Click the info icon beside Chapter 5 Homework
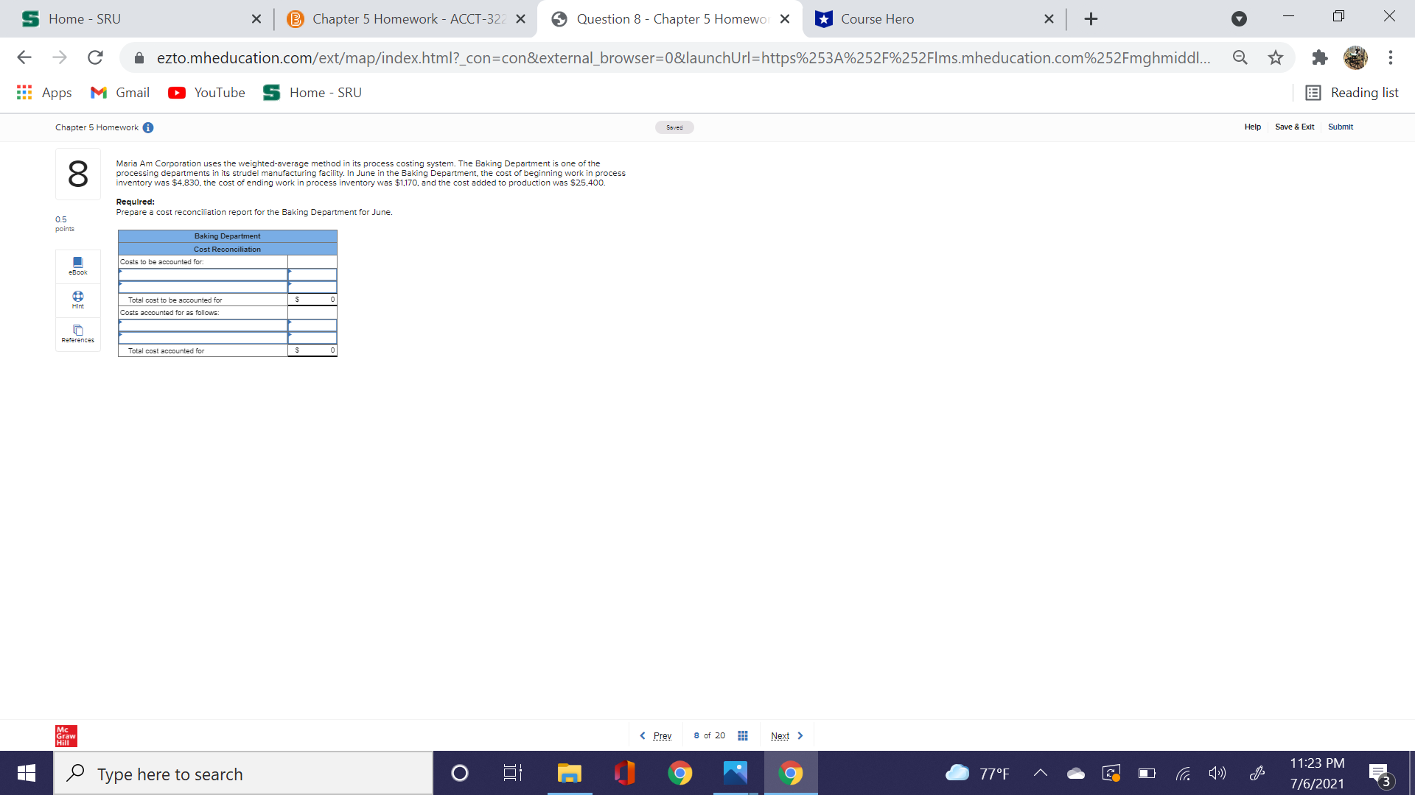The image size is (1415, 795). coord(149,127)
